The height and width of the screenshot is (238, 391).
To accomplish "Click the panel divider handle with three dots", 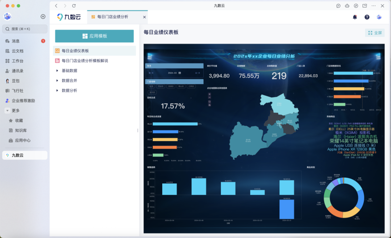I will [x=138, y=130].
